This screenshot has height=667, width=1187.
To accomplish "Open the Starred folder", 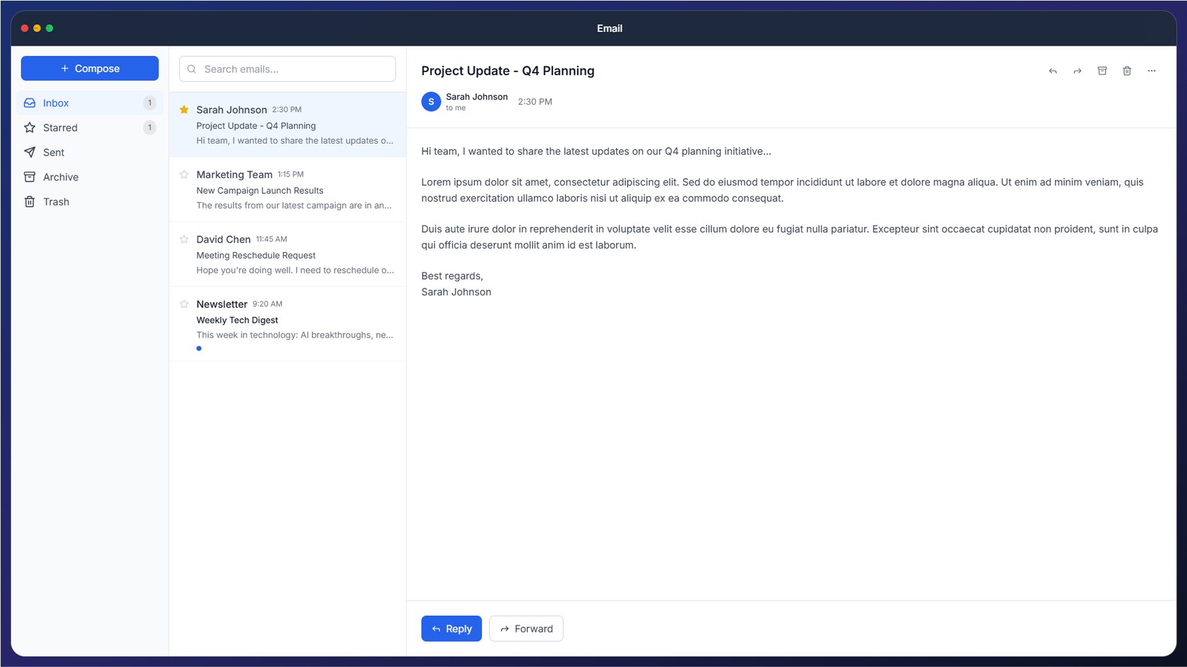I will [x=90, y=128].
